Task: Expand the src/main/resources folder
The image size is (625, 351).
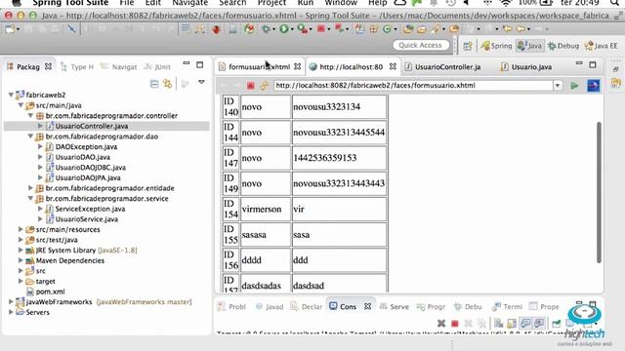Action: pos(21,229)
